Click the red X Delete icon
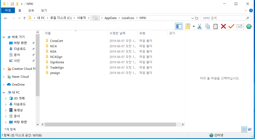The width and height of the screenshot is (255, 139). click(223, 26)
